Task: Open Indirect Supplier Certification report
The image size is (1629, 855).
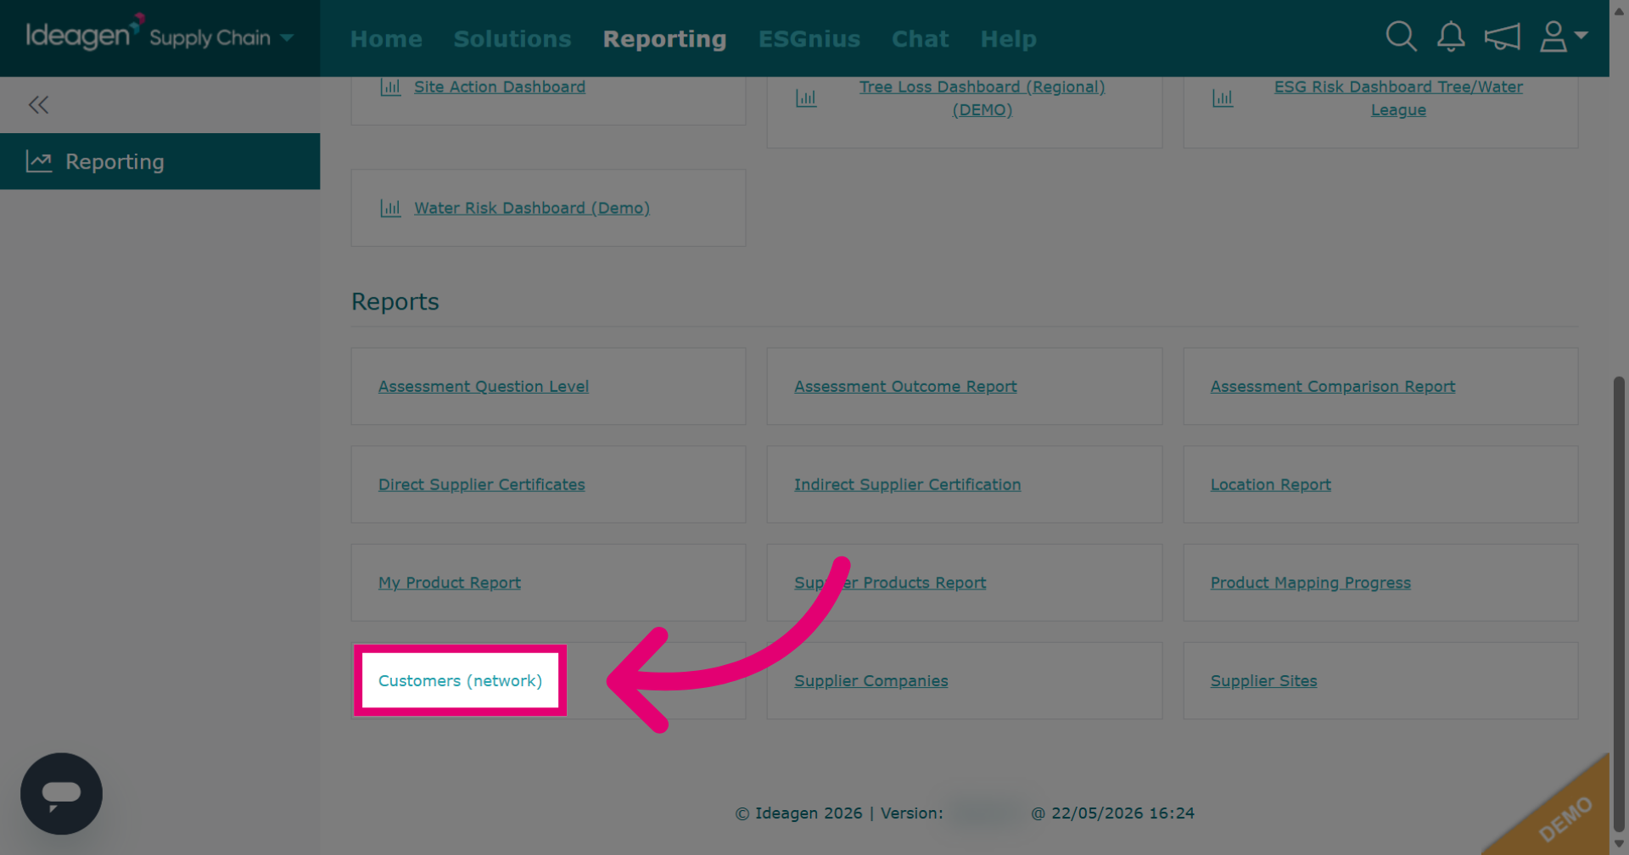Action: 908,484
